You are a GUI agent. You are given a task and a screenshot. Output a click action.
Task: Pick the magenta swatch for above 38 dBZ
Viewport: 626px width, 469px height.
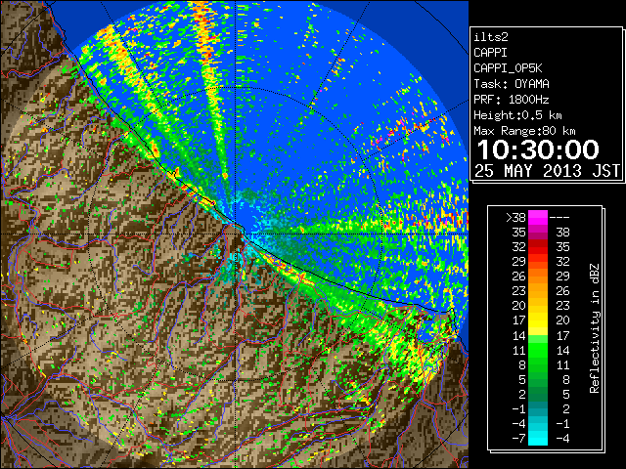point(538,218)
